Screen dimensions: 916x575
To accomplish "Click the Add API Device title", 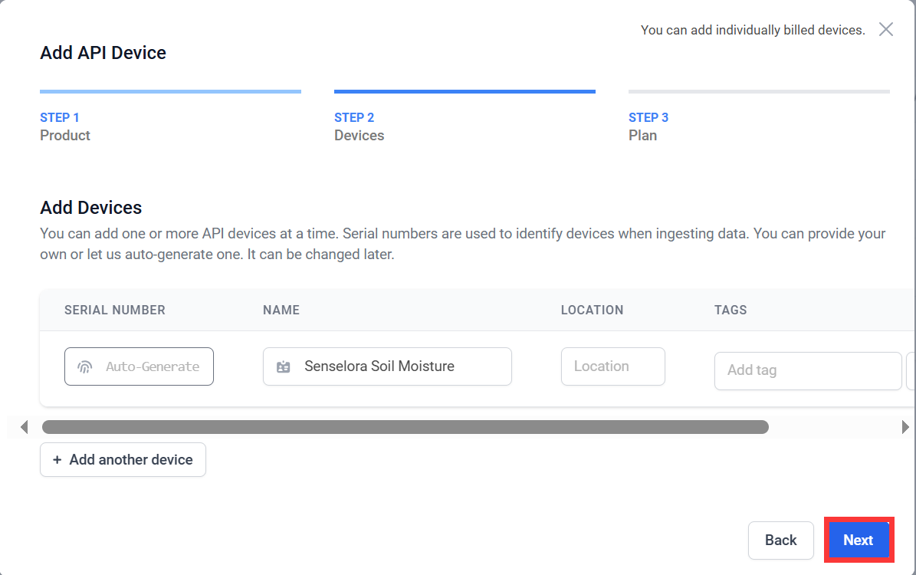I will [x=103, y=53].
